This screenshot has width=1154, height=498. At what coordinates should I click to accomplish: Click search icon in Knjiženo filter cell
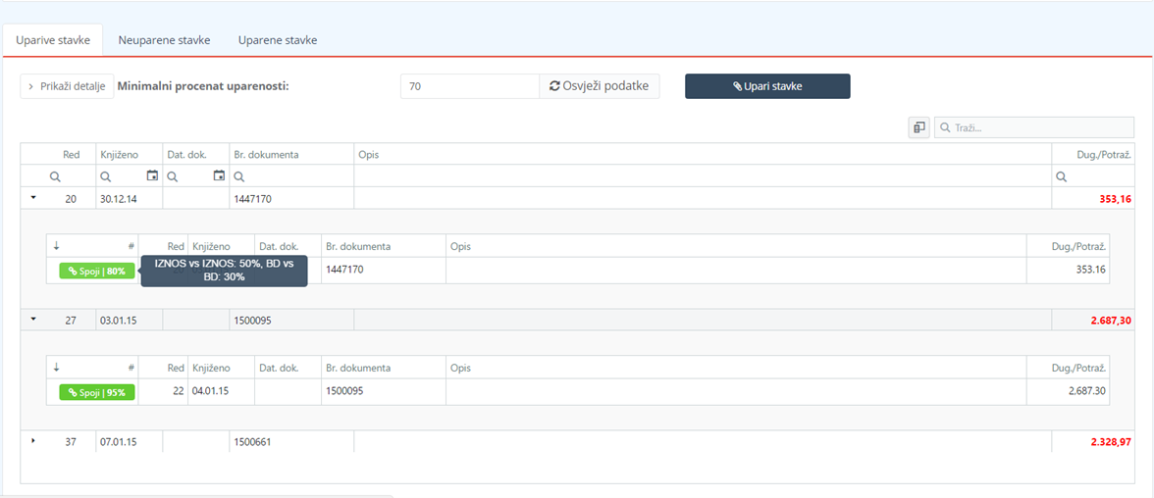(x=105, y=176)
